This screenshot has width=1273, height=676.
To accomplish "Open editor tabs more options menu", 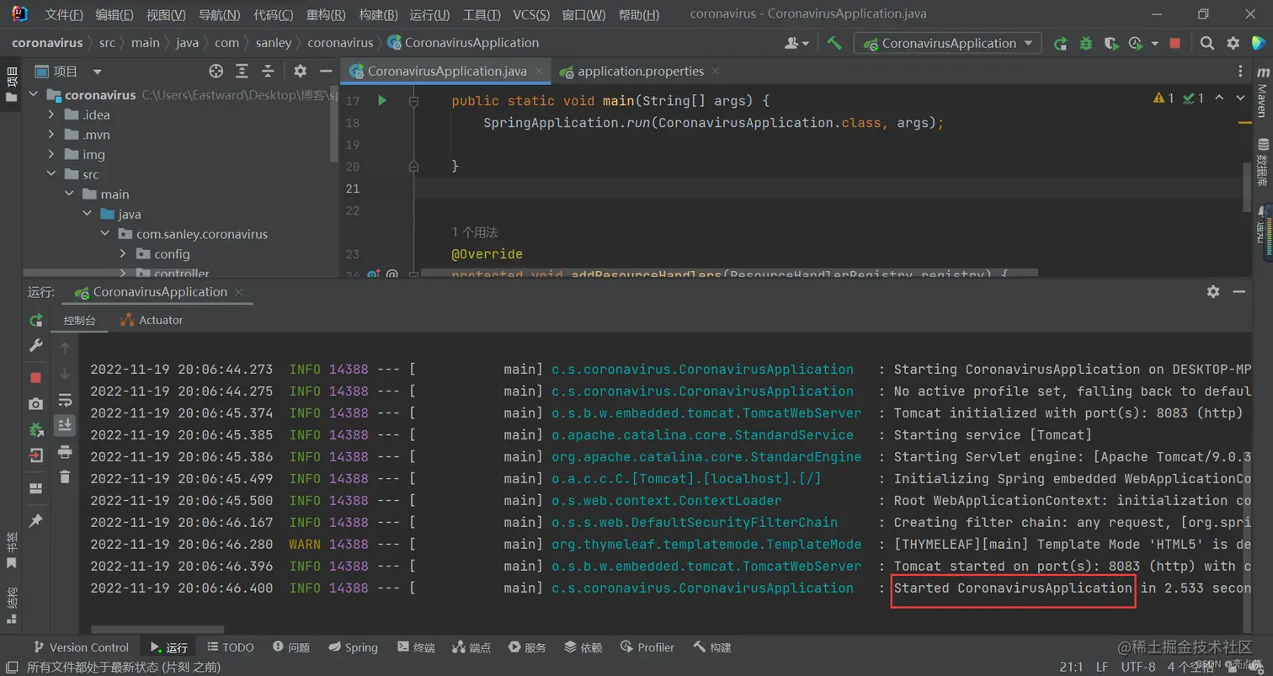I will coord(1240,72).
